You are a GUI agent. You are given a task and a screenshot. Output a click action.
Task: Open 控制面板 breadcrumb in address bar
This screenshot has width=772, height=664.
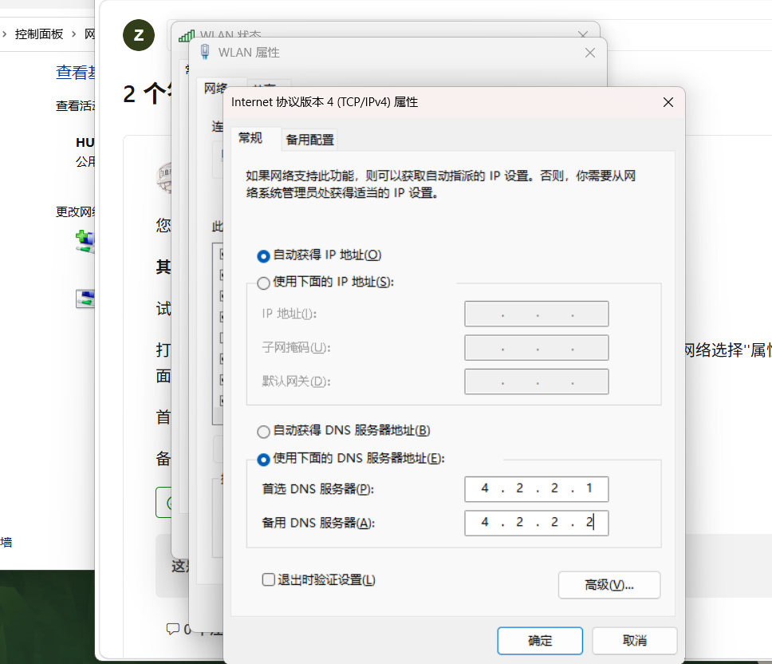click(x=39, y=34)
